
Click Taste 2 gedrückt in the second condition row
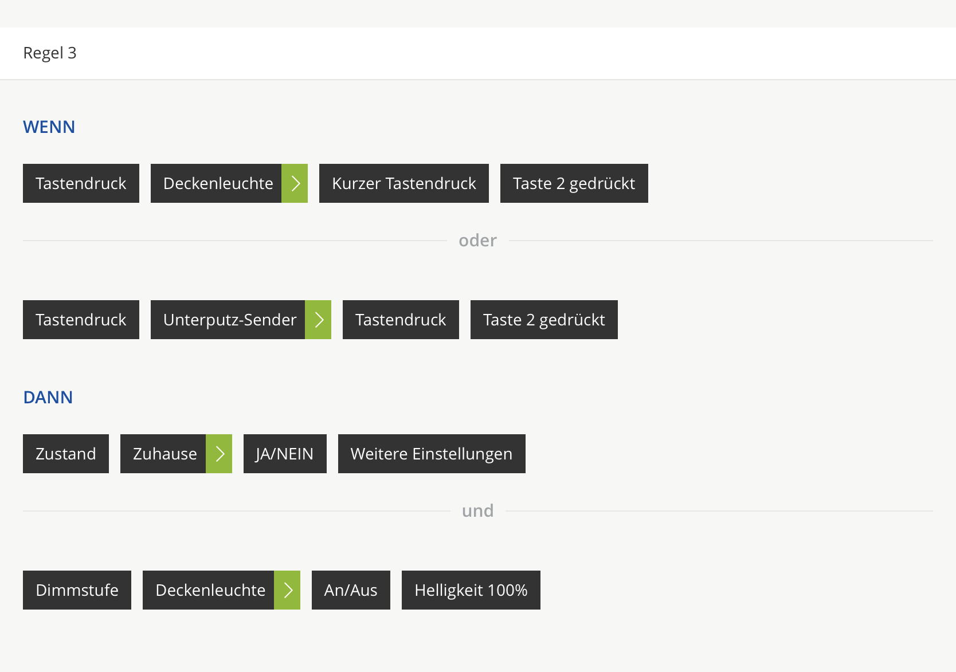544,320
